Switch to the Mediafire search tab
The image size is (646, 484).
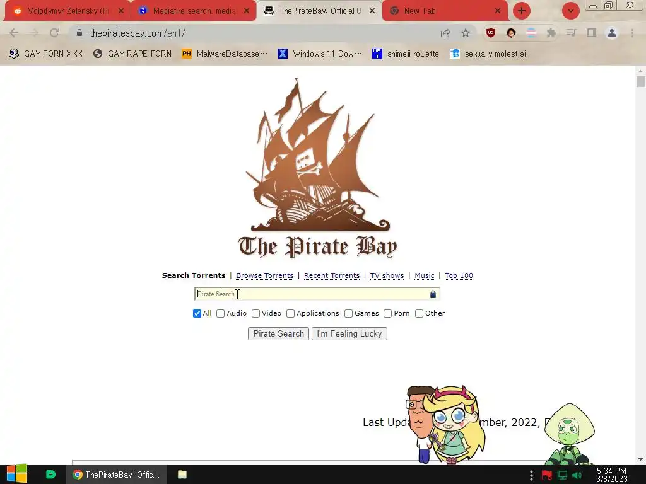(x=193, y=11)
